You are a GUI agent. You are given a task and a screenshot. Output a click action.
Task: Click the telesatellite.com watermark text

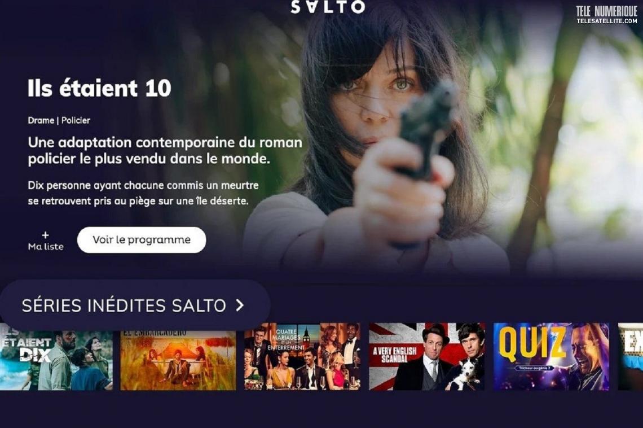pos(607,20)
